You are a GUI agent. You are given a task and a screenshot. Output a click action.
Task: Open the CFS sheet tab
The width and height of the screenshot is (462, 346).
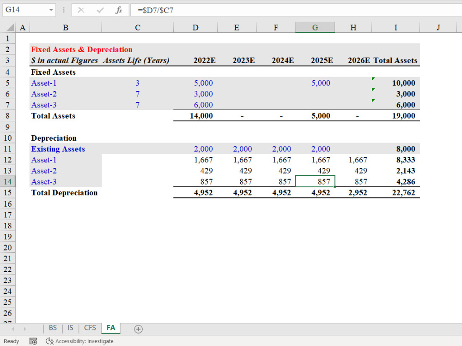[89, 328]
